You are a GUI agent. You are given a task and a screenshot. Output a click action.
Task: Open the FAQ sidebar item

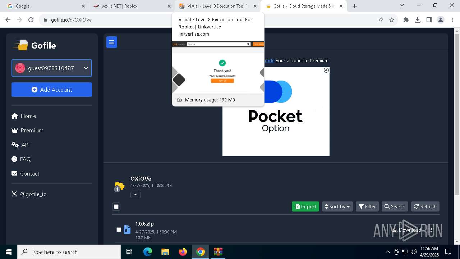[x=21, y=159]
